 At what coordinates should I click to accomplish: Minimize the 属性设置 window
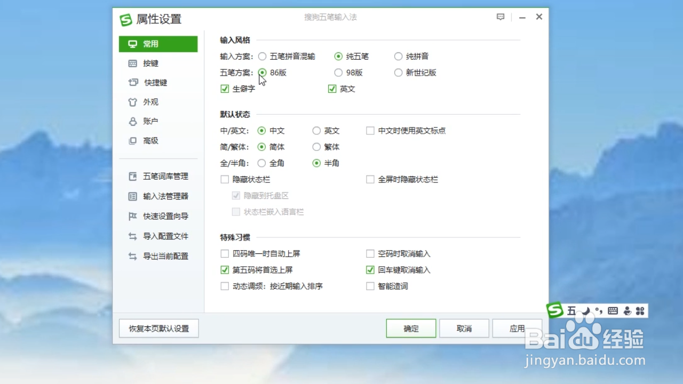(x=522, y=17)
